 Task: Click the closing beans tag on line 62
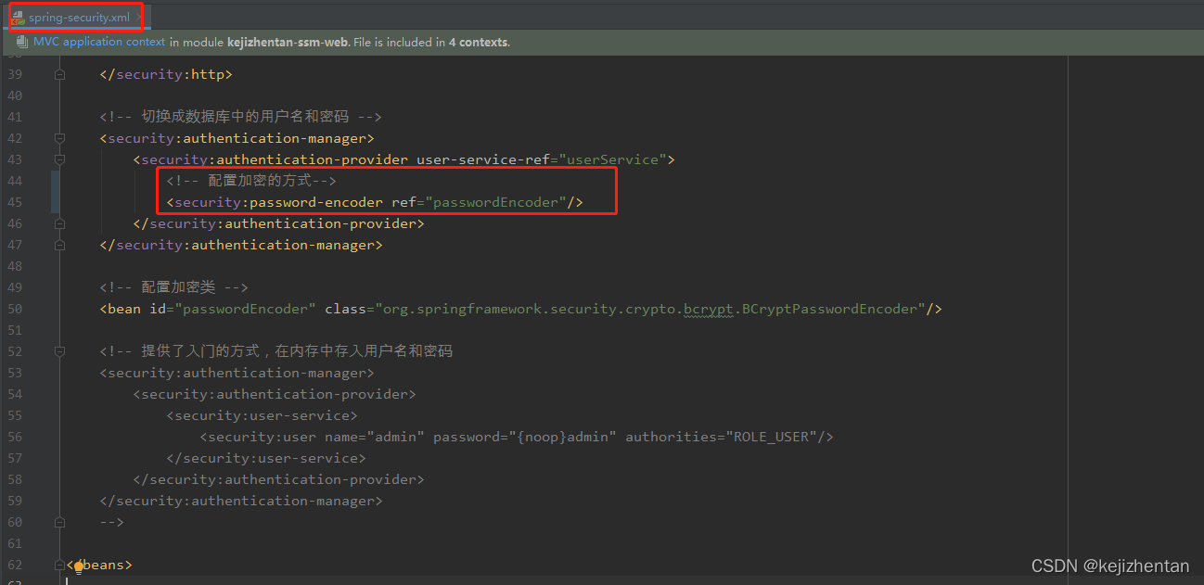click(100, 565)
